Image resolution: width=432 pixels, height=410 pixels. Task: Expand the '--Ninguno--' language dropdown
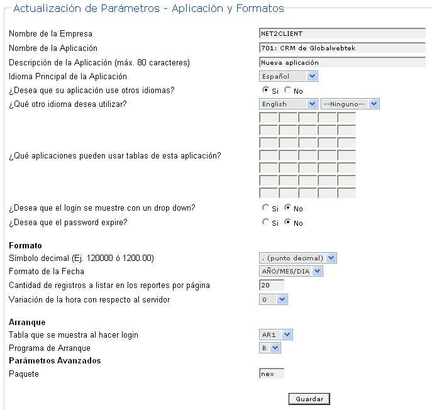[350, 104]
